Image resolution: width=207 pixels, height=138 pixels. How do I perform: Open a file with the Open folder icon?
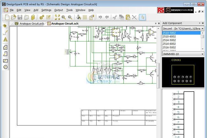tap(13, 17)
